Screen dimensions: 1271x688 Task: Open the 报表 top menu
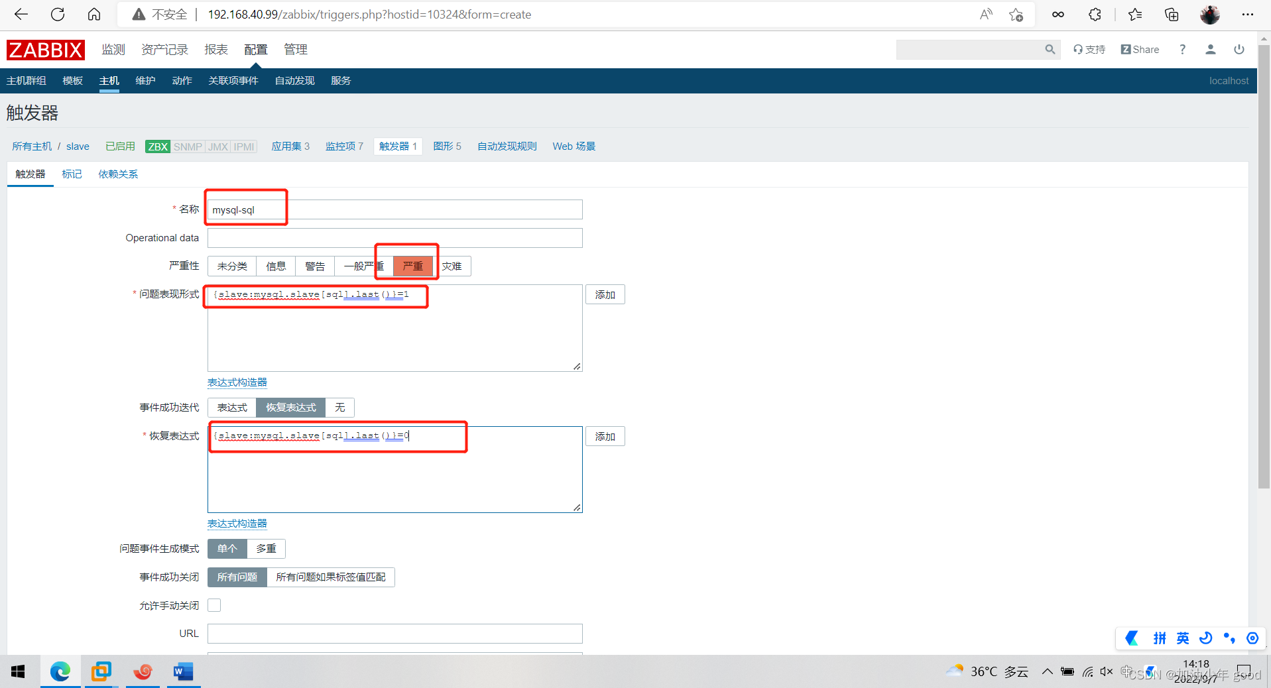pyautogui.click(x=216, y=50)
